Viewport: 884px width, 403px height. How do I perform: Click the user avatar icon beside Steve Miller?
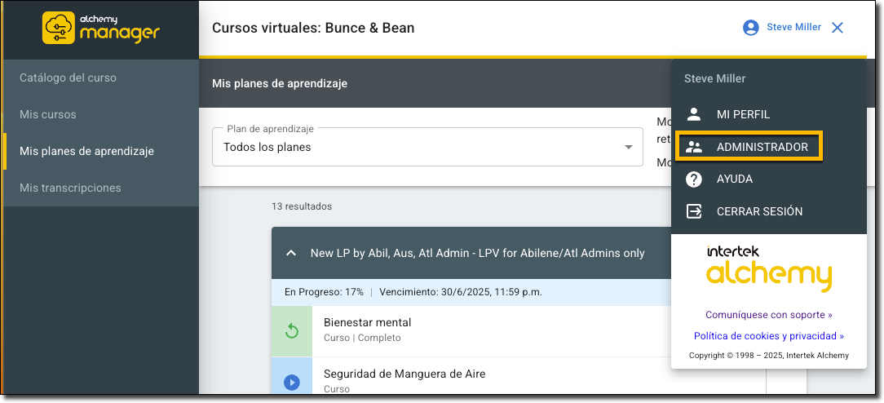pyautogui.click(x=750, y=28)
